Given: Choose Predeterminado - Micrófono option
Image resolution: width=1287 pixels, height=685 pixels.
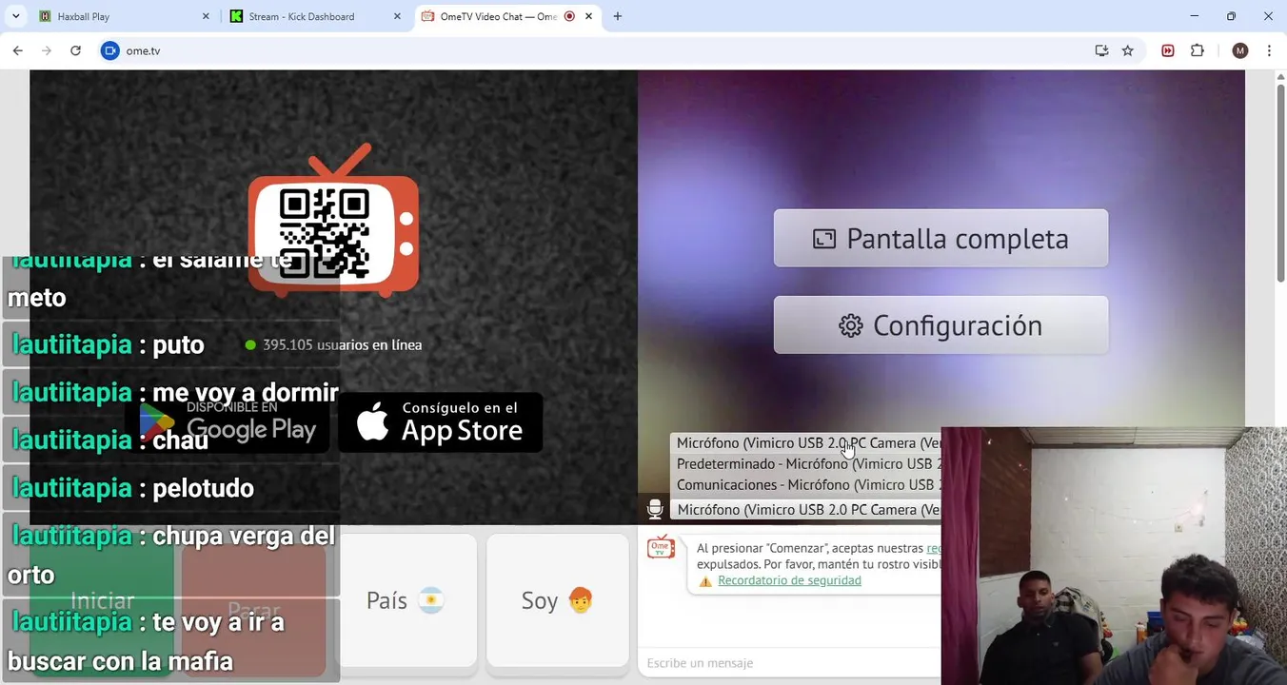Looking at the screenshot, I should [807, 464].
